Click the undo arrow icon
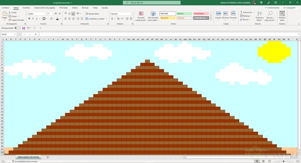Viewport: 301px width, 163px height. (x=28, y=28)
